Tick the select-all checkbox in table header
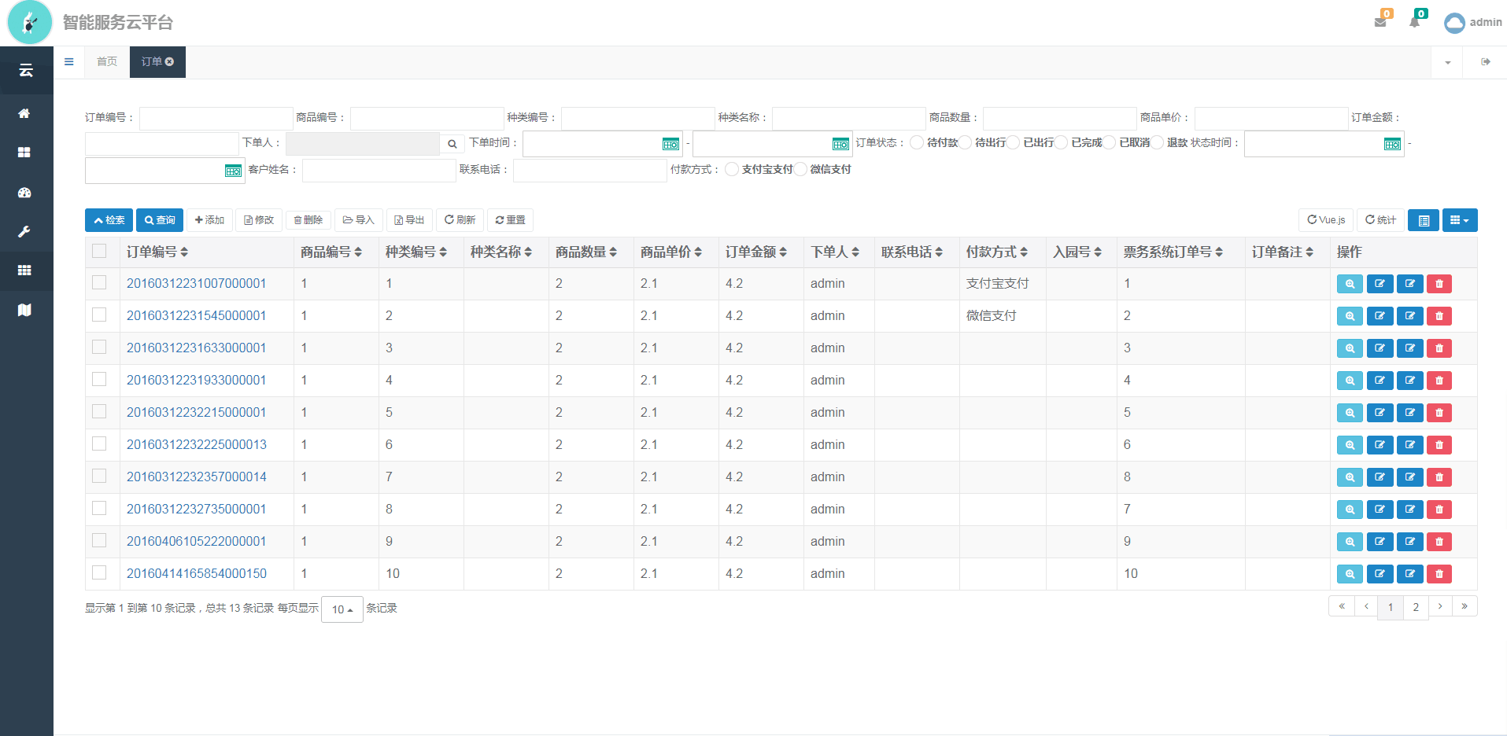 99,251
